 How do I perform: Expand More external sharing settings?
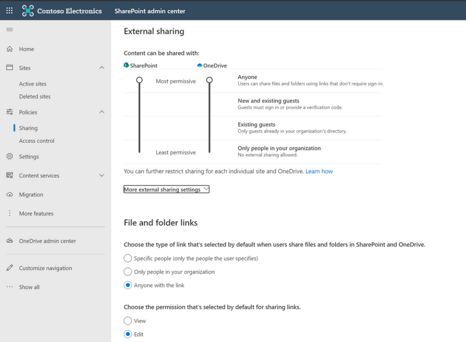[166, 189]
